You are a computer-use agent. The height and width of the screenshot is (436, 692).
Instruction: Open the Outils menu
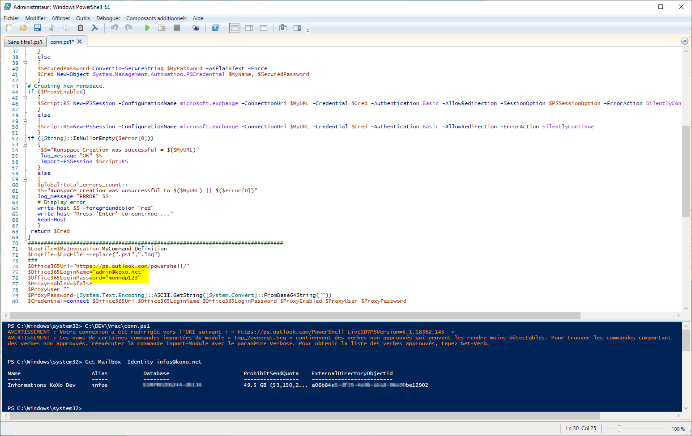click(x=83, y=18)
